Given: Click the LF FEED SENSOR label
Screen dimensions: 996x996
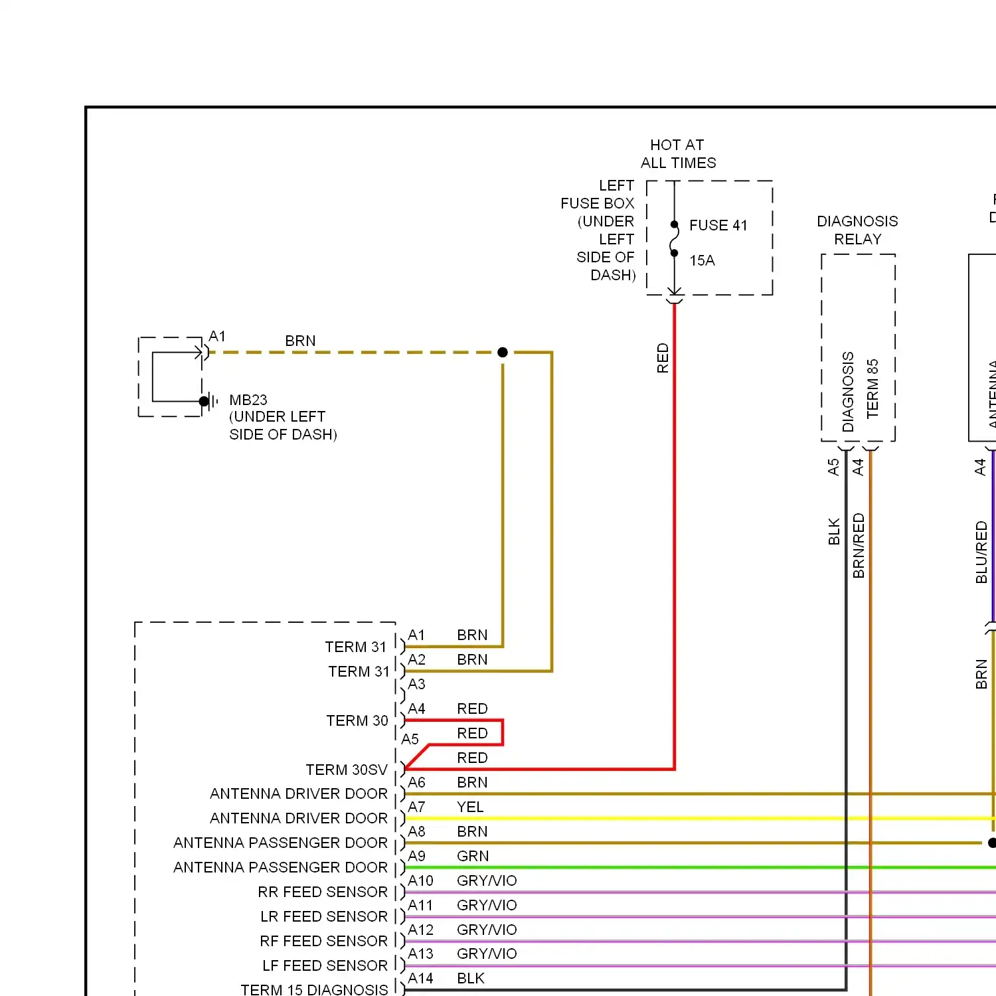Looking at the screenshot, I should tap(325, 966).
